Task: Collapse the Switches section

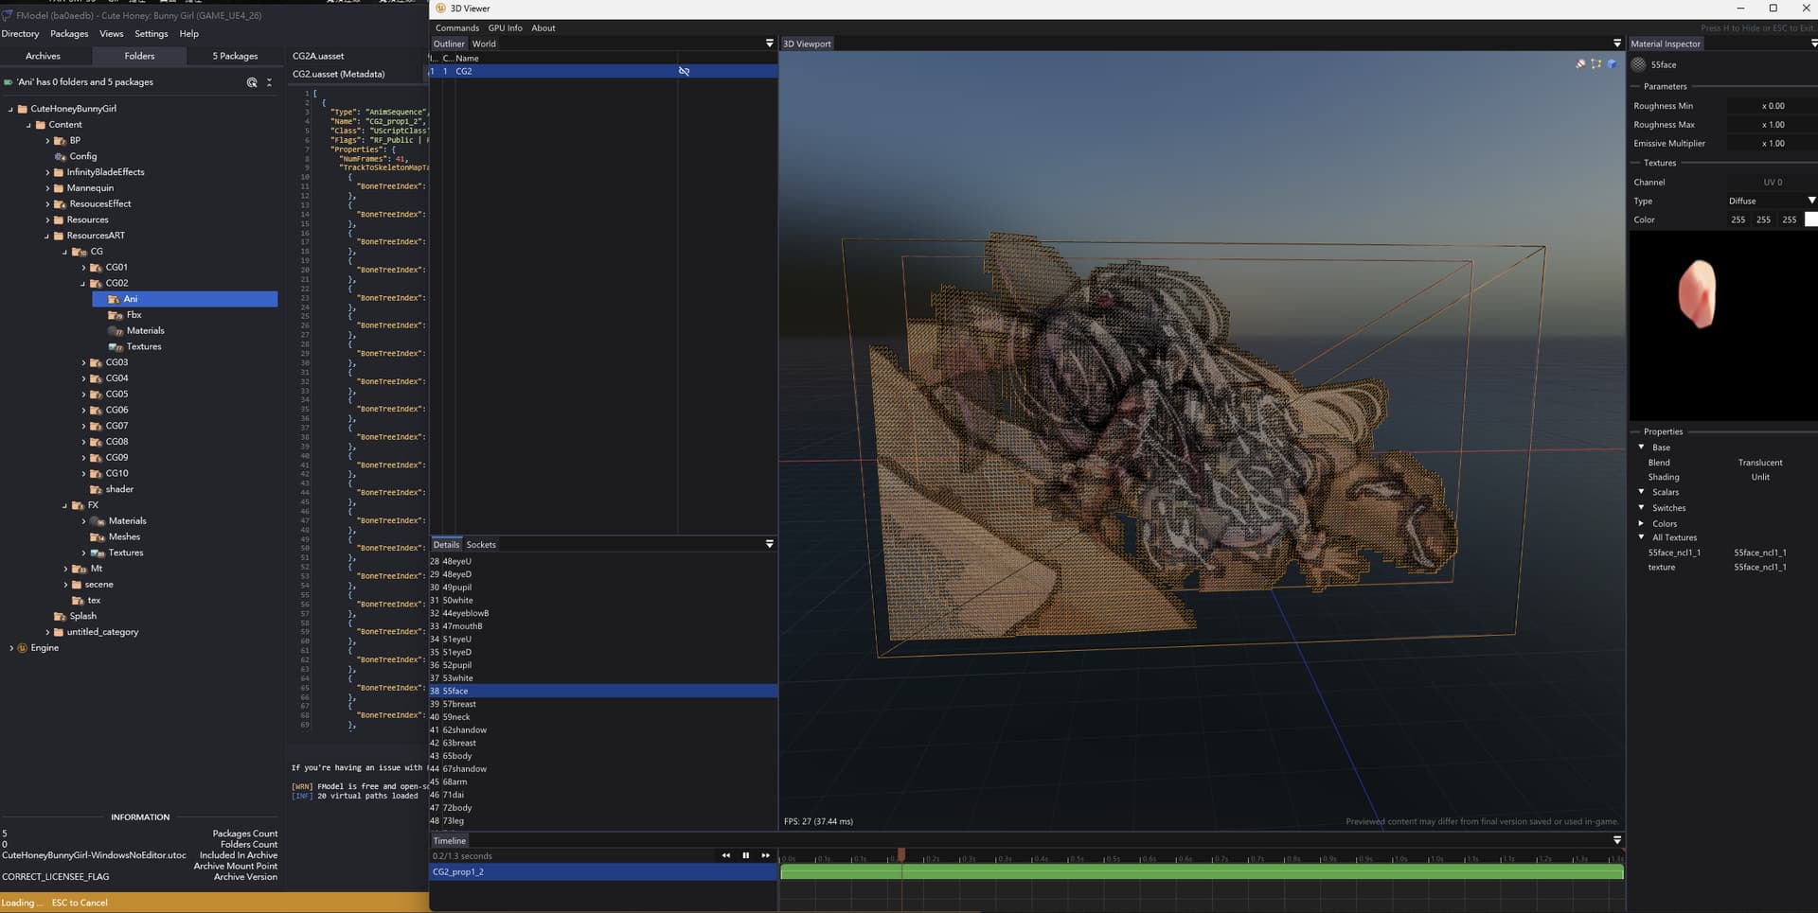Action: (x=1642, y=507)
